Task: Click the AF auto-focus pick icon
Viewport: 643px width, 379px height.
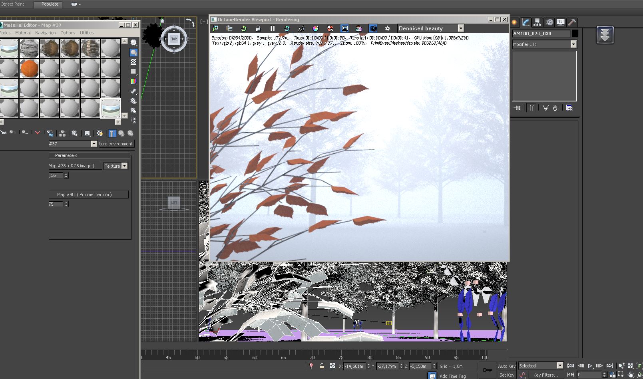Action: [301, 28]
